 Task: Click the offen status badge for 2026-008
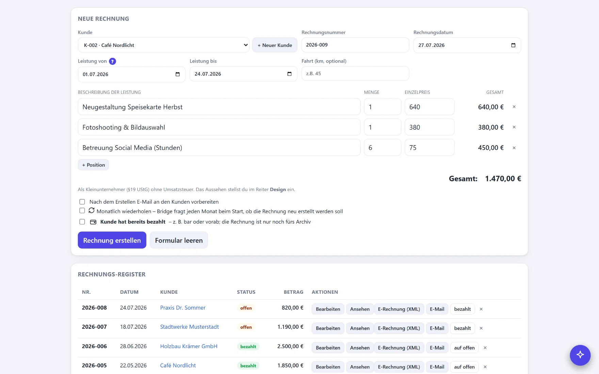246,308
